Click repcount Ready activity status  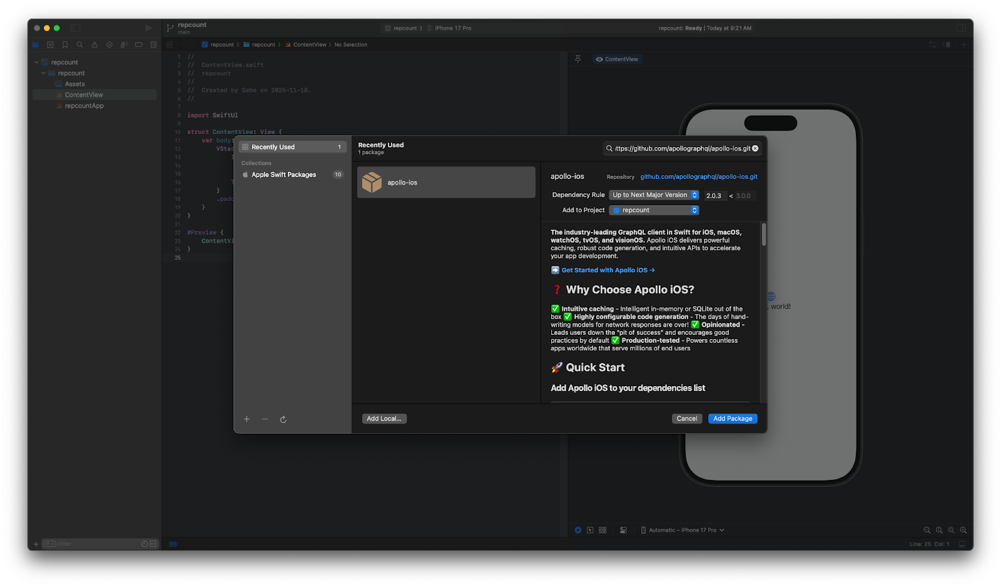coord(705,28)
